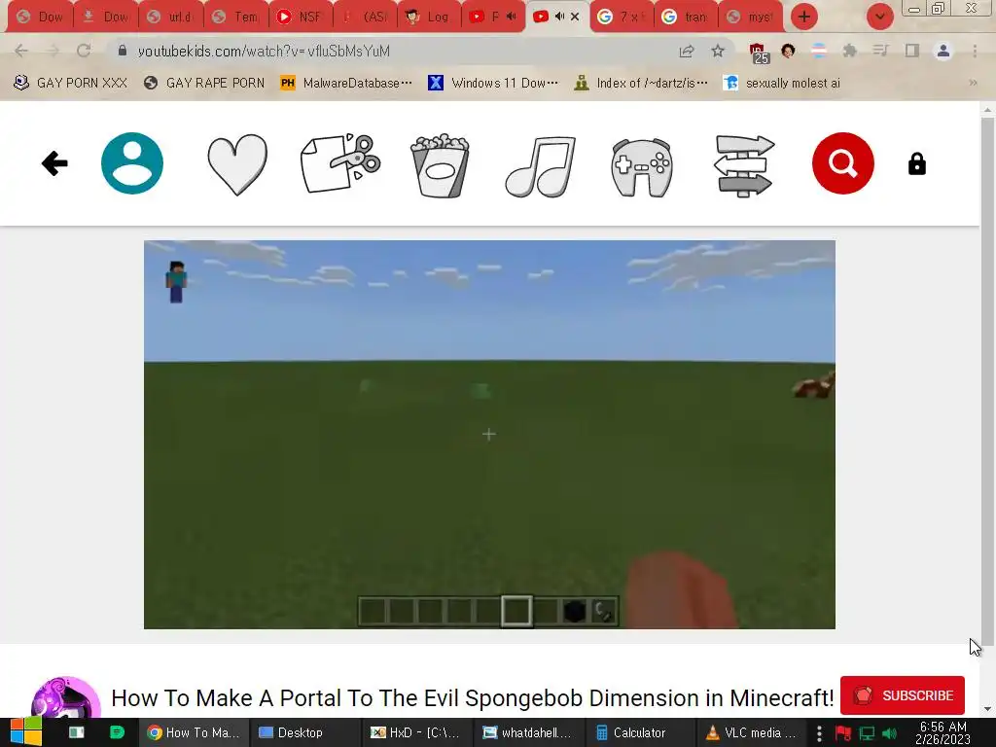Viewport: 996px width, 747px height.
Task: Switch to HxD taskbar window
Action: [x=415, y=732]
